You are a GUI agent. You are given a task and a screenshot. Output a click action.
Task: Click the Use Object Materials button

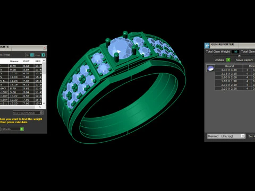(x=28, y=112)
